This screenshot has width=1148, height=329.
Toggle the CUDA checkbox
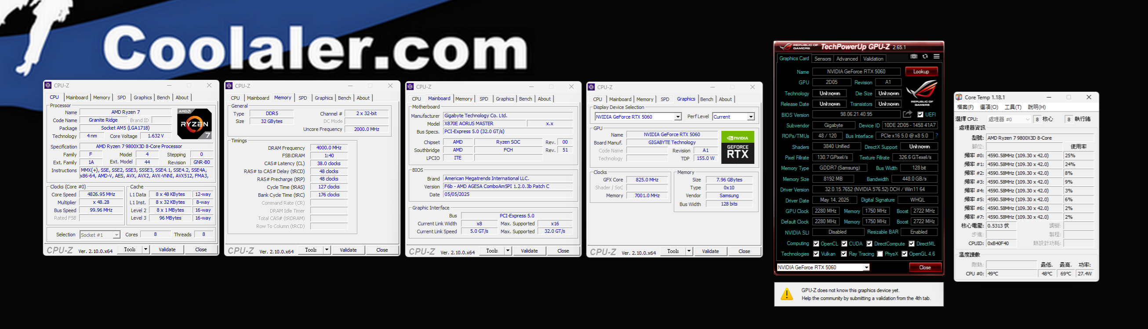pos(844,243)
